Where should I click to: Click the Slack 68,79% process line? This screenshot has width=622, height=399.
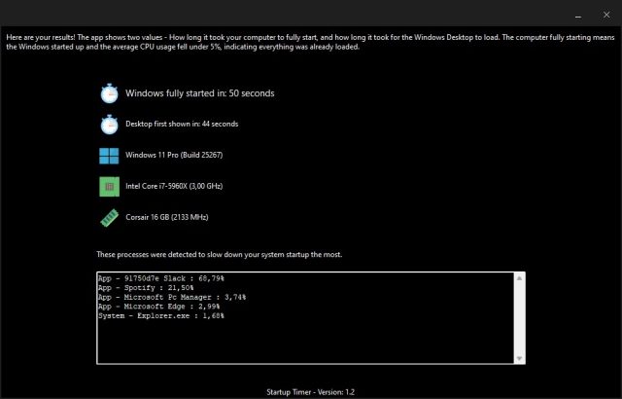[161, 278]
